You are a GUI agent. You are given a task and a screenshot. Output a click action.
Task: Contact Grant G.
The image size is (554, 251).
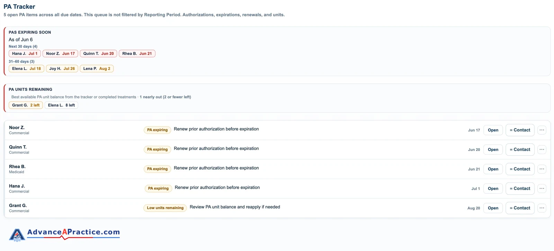point(520,208)
